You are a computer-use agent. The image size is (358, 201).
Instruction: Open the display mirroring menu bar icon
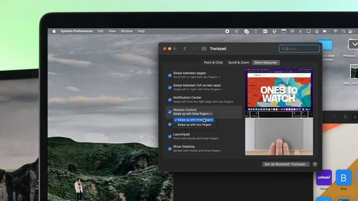pyautogui.click(x=308, y=31)
